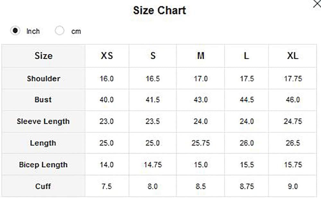Click the Shoulder row label
This screenshot has height=198, width=321.
tap(44, 79)
